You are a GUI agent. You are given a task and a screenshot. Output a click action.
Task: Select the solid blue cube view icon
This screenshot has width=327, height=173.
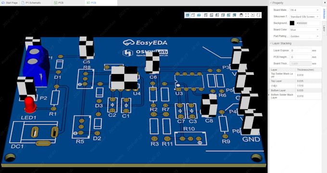[199, 15]
